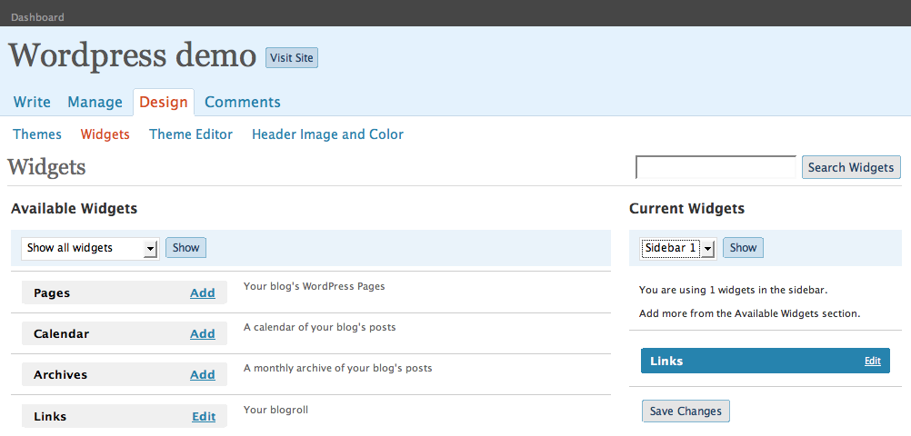Navigate to Header Image and Color
The image size is (911, 436).
tap(327, 134)
